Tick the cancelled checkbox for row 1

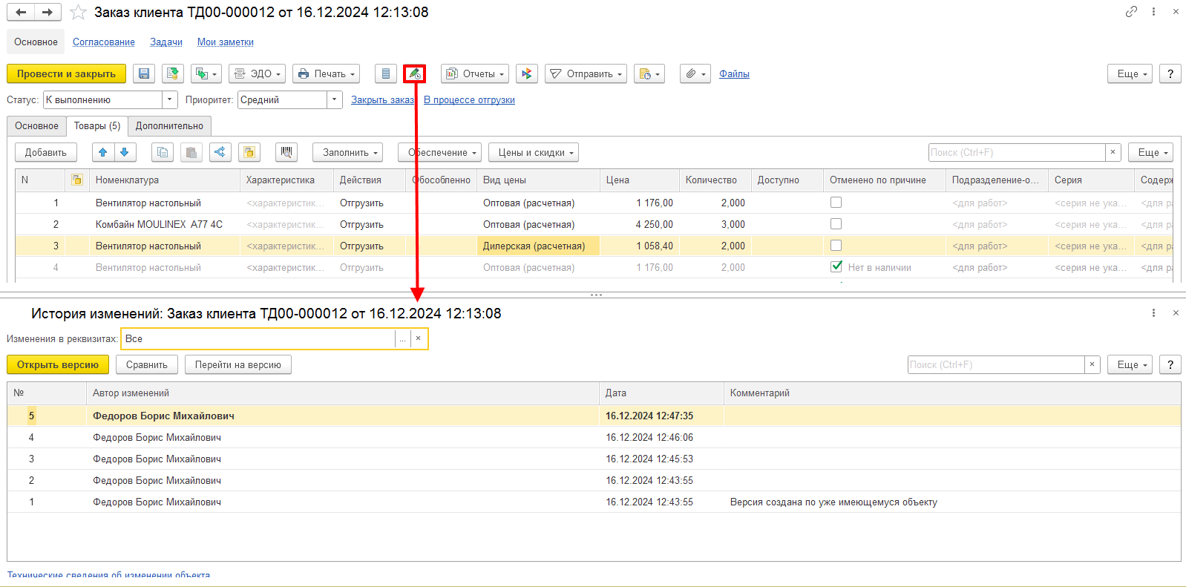[x=836, y=202]
